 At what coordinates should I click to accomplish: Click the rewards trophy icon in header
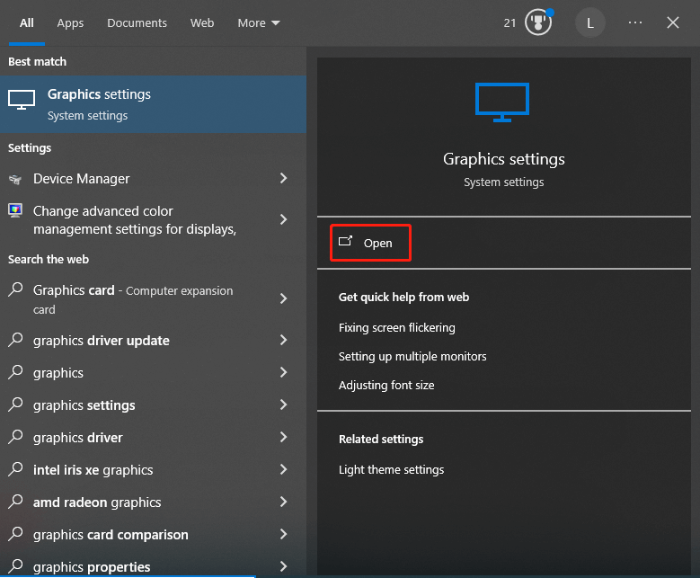tap(537, 22)
